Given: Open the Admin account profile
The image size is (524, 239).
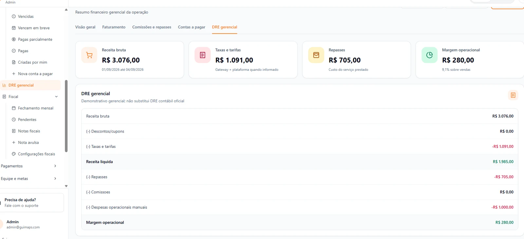Looking at the screenshot, I should pos(23,224).
